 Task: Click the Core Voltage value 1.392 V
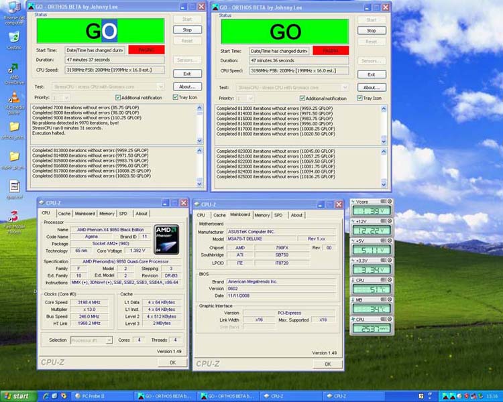[137, 251]
